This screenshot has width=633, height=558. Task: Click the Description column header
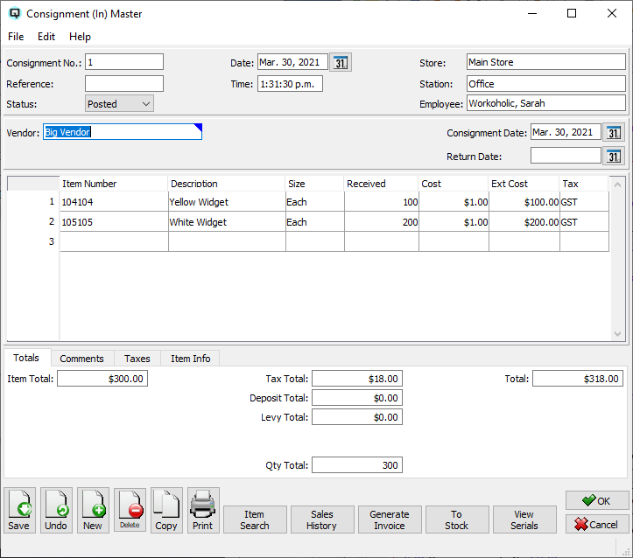point(227,184)
